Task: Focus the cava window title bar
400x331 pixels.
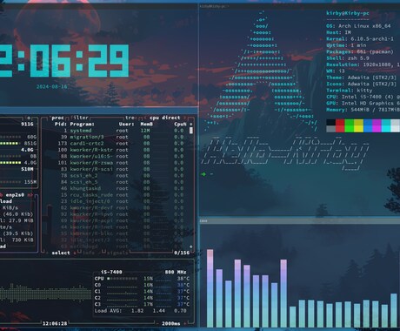Action: [300, 221]
